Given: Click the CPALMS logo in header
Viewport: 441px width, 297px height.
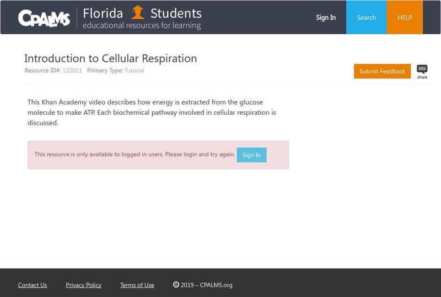Looking at the screenshot, I should (44, 18).
